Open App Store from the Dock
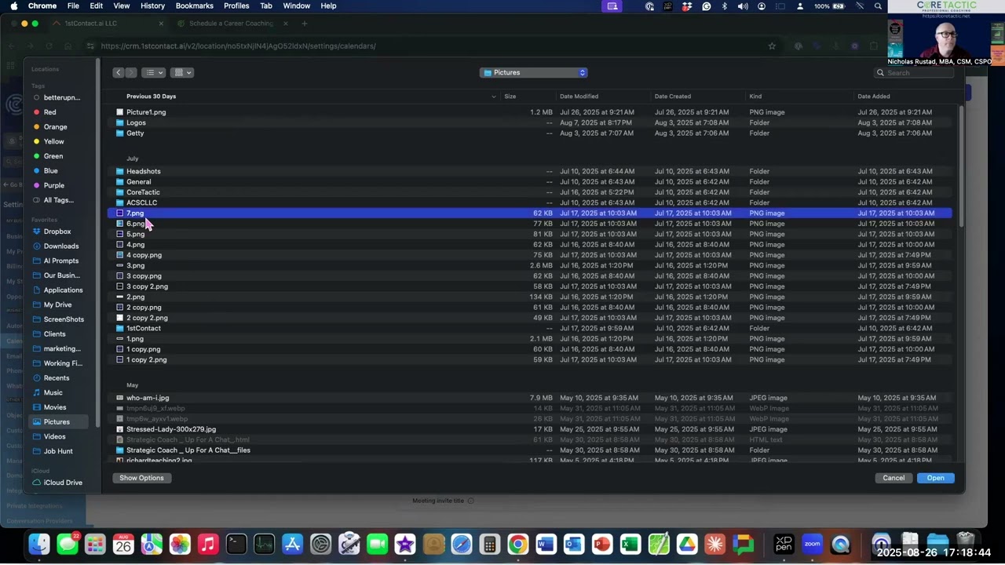The image size is (1005, 565). pos(292,544)
